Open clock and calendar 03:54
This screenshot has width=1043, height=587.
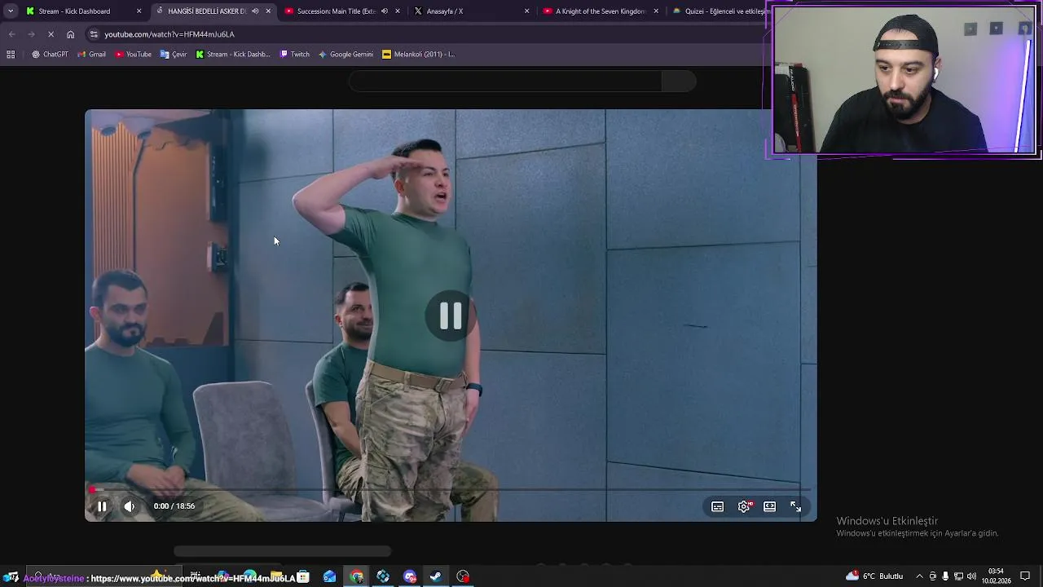(x=996, y=576)
